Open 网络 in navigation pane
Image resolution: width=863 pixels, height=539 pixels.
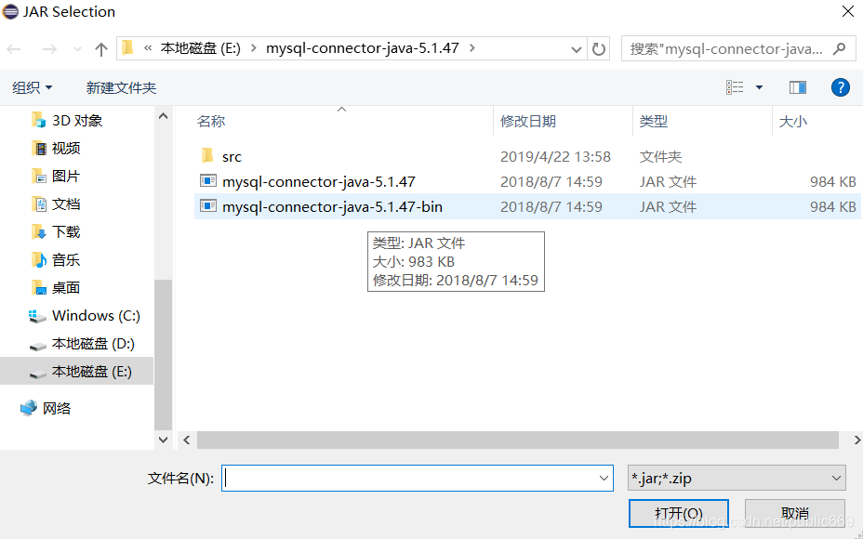(x=57, y=408)
